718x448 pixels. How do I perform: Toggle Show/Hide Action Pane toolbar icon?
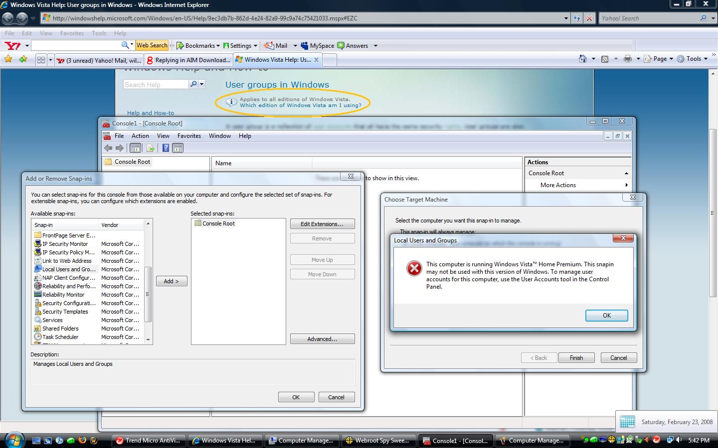click(178, 148)
